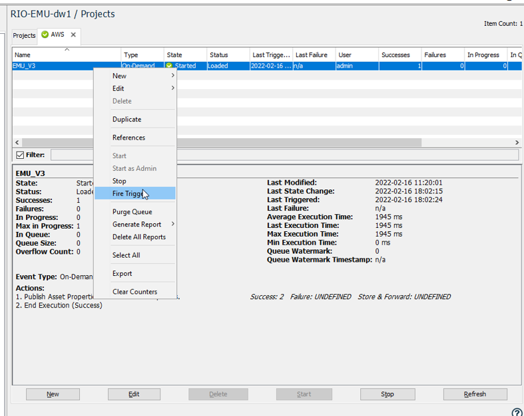Click the green Started state icon

click(169, 66)
